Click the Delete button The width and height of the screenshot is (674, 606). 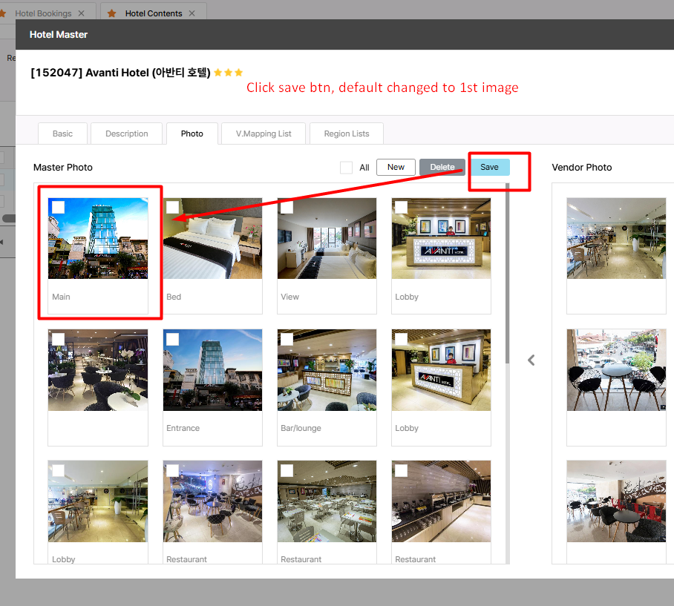(x=442, y=167)
